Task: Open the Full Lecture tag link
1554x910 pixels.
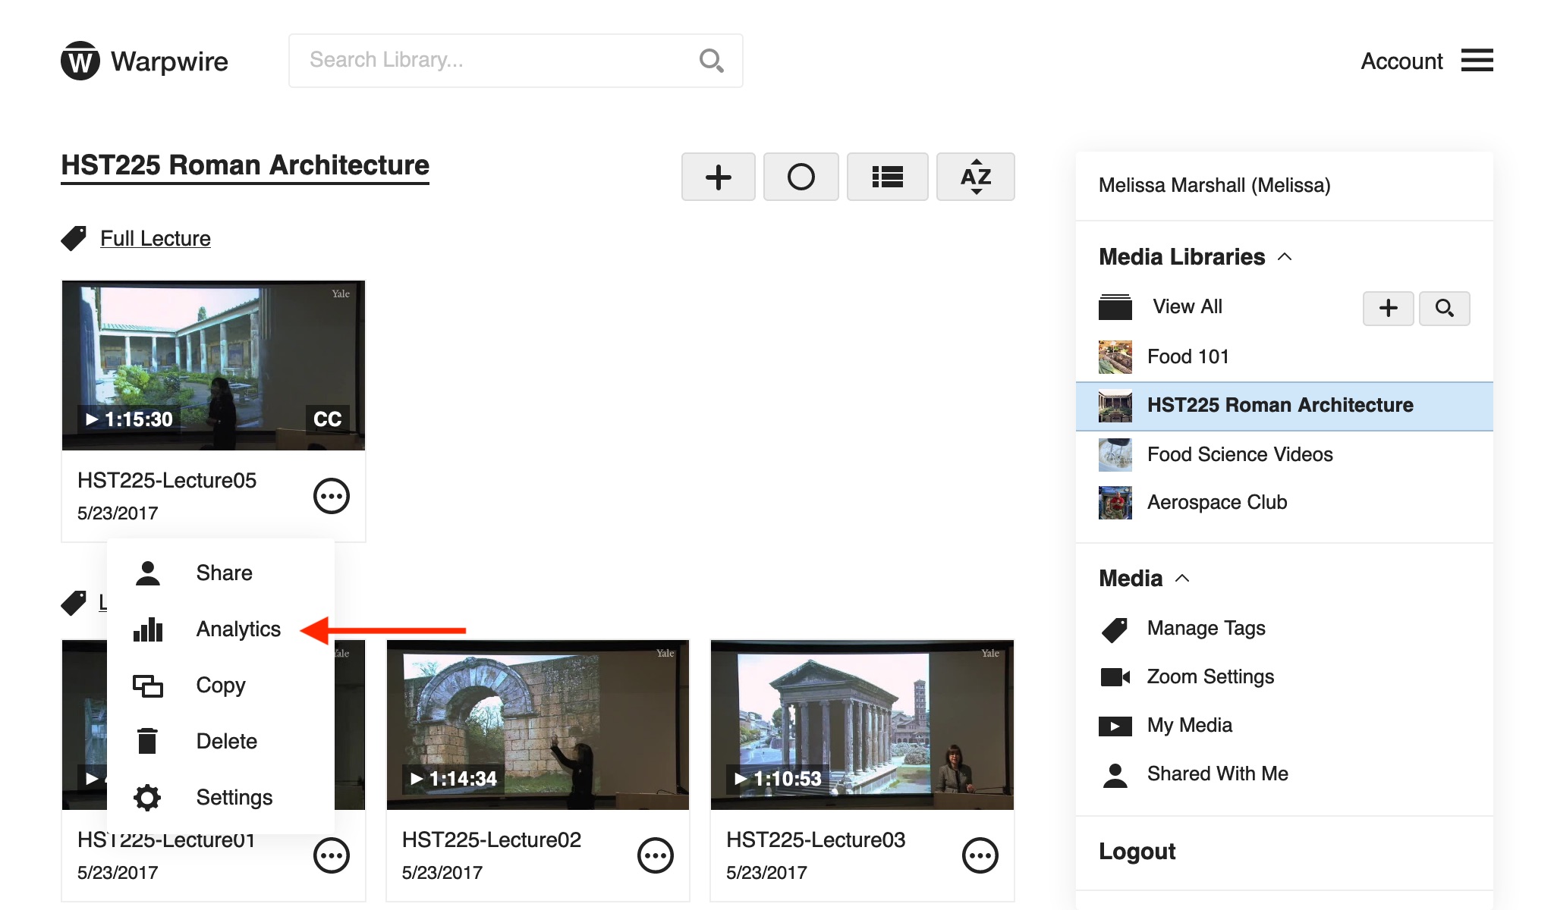Action: [155, 239]
